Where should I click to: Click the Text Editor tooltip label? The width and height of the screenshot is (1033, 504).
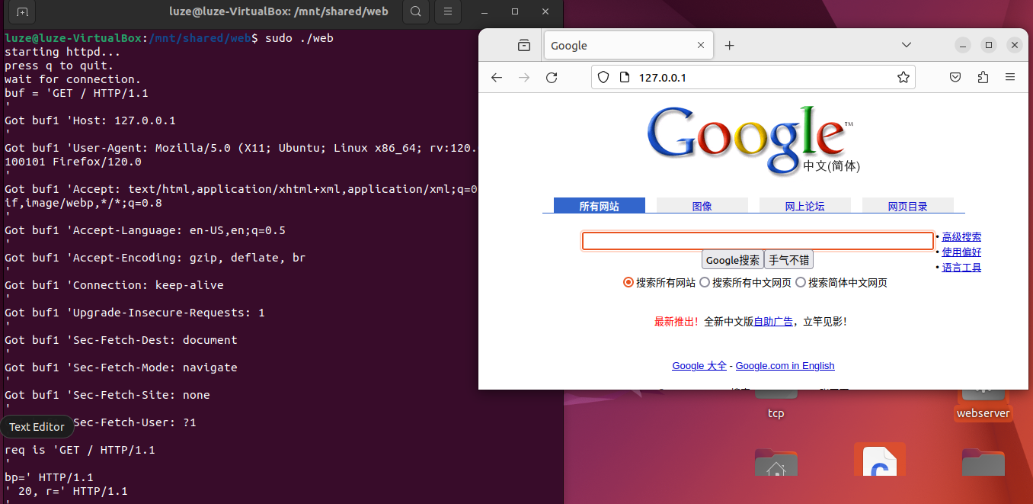point(37,427)
